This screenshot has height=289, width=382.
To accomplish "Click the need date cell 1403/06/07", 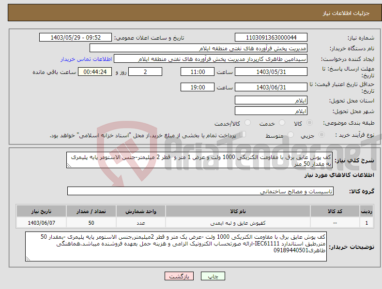I will (42, 223).
